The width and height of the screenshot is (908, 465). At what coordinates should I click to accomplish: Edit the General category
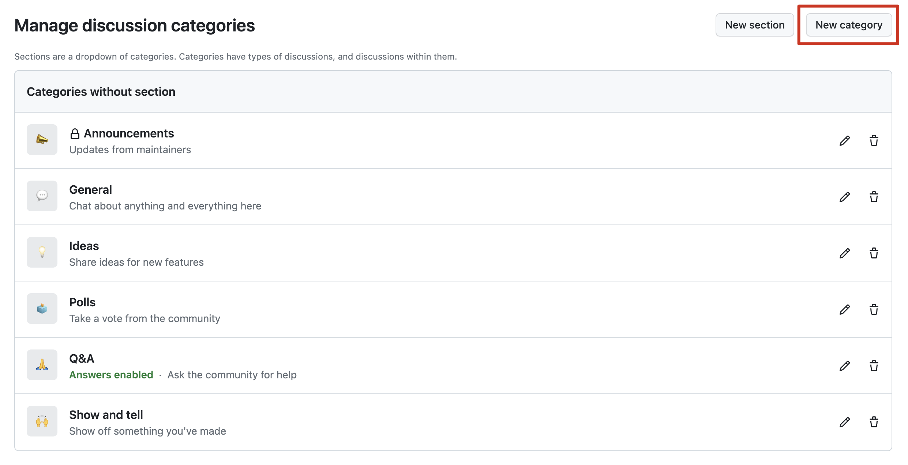(844, 197)
